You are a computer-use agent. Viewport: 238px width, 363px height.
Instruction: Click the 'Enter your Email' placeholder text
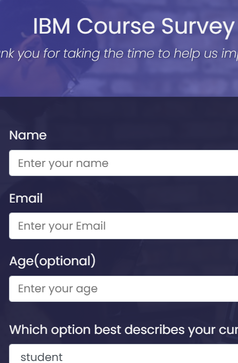pos(62,226)
